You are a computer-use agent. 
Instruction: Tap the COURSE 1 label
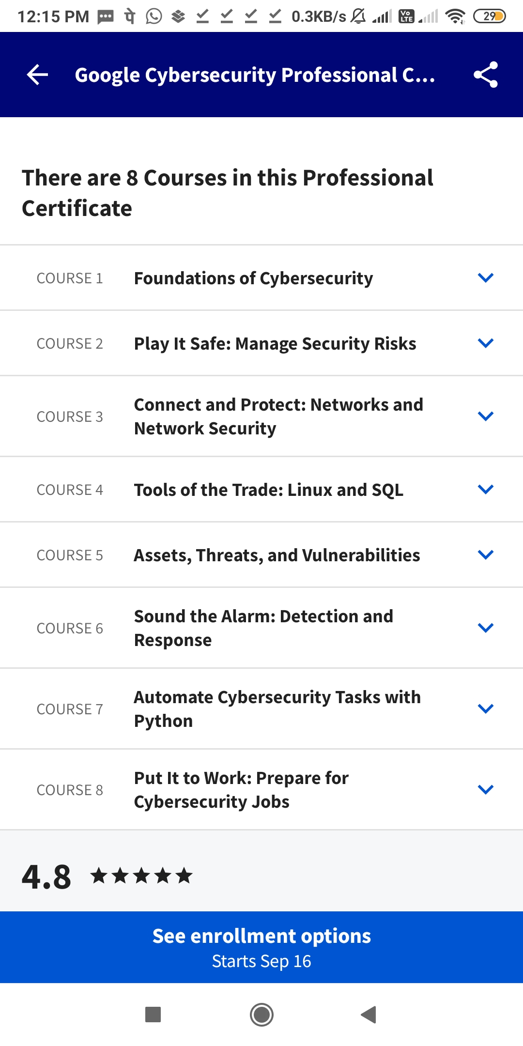point(70,278)
